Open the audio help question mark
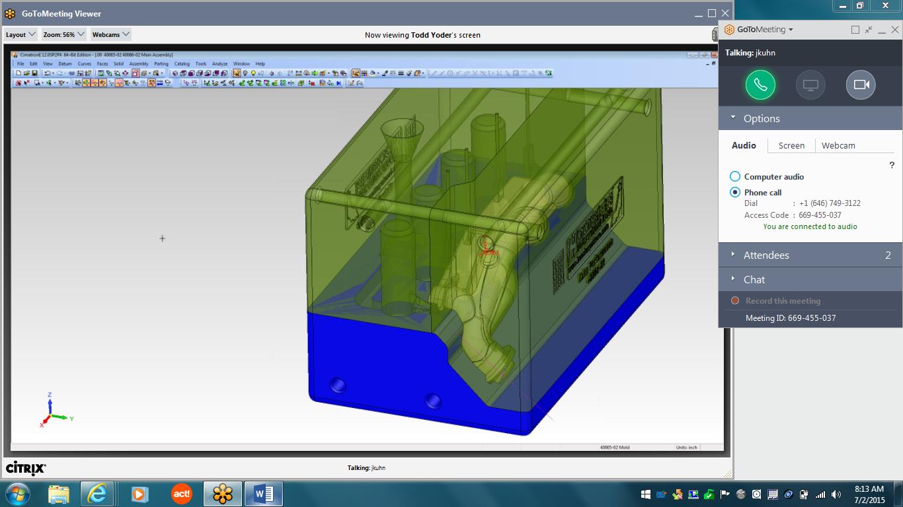Viewport: 903px width, 507px height. [x=891, y=165]
